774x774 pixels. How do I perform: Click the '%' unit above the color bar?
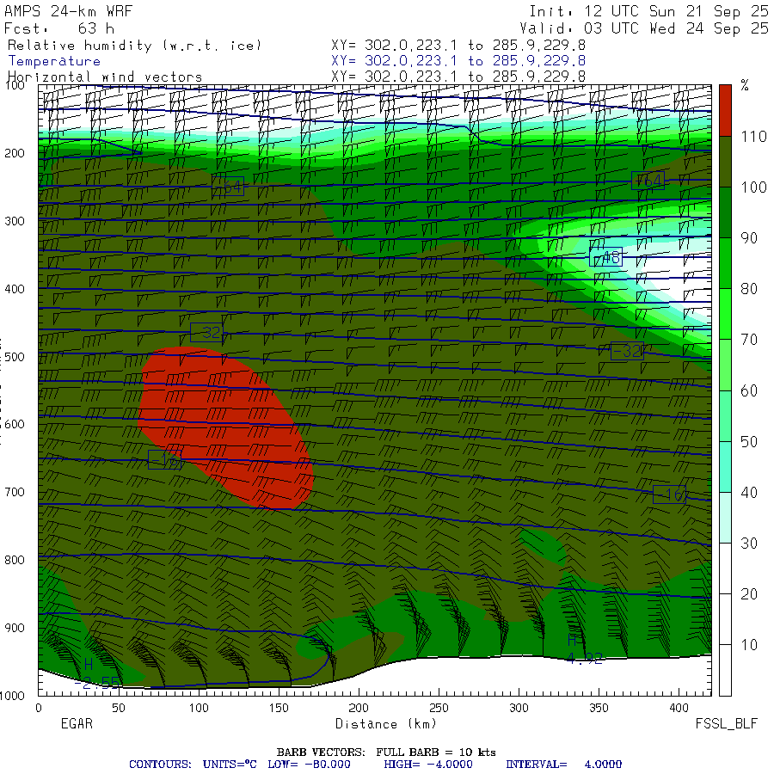tap(745, 86)
